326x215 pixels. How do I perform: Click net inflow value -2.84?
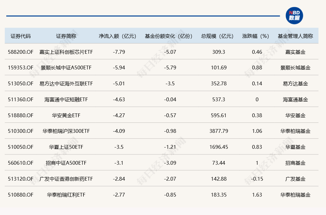[x=119, y=179]
